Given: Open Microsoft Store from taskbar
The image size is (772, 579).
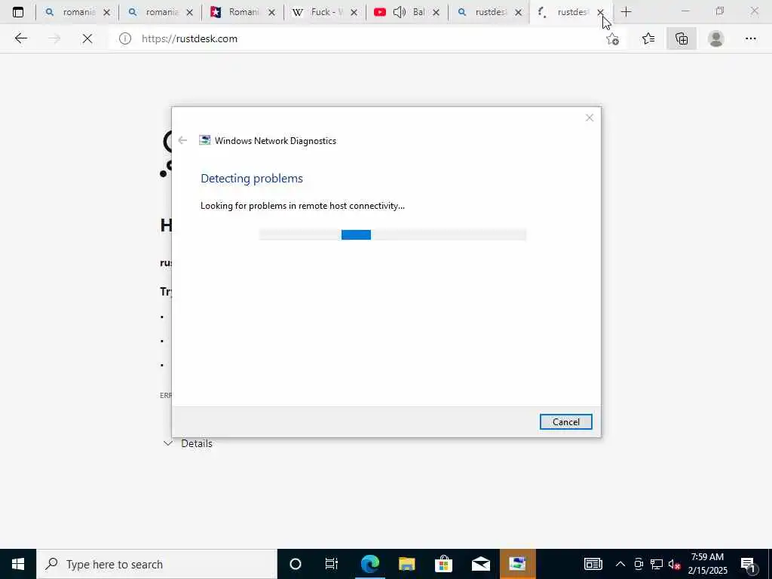Looking at the screenshot, I should 443,564.
